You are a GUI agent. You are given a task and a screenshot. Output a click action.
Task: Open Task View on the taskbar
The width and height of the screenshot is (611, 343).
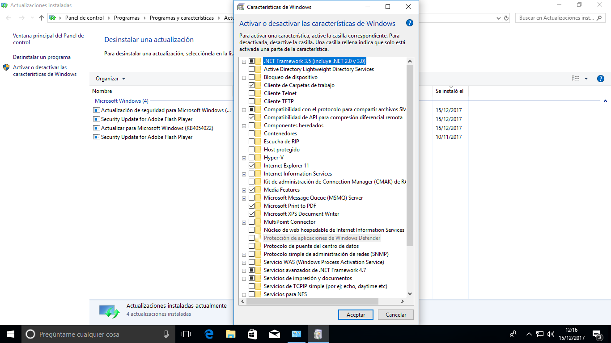click(x=186, y=334)
